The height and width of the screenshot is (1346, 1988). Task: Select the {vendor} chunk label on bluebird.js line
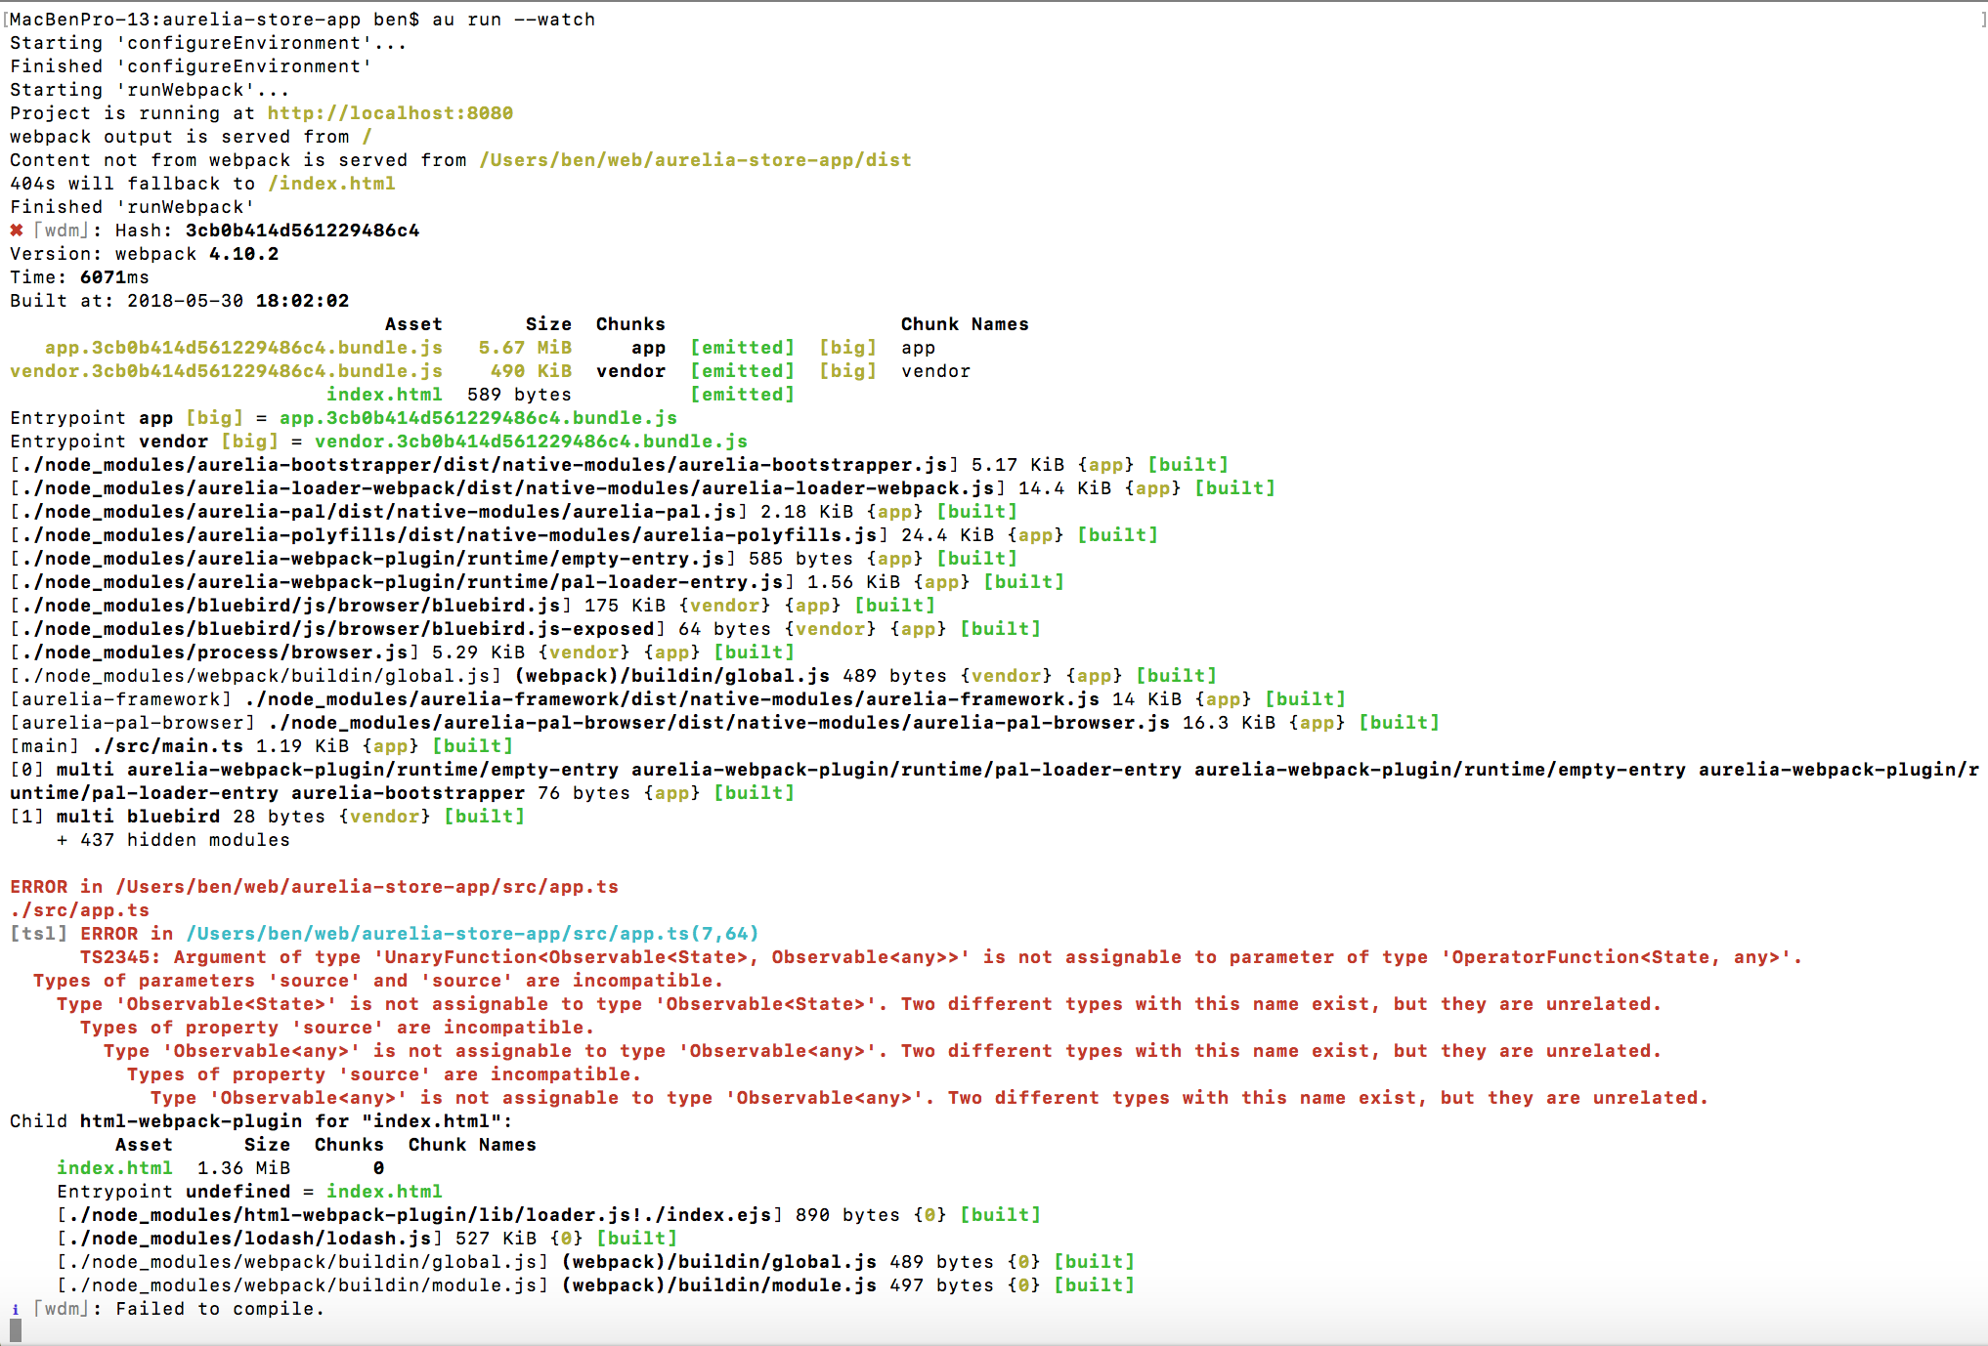726,605
